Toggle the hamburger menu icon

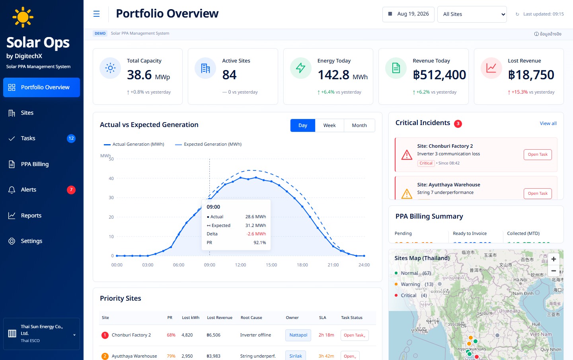96,14
